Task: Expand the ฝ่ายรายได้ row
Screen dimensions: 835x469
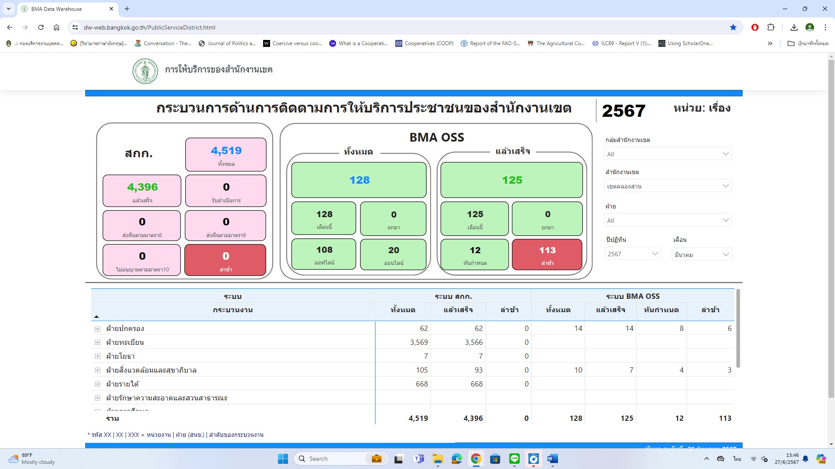Action: 97,384
